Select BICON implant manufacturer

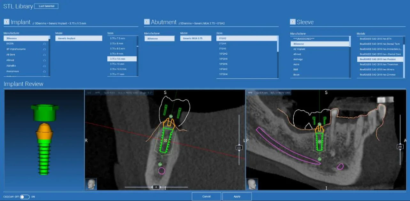[x=26, y=43]
